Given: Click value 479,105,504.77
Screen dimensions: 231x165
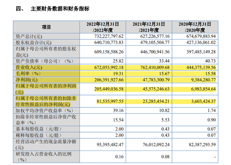Looking at the screenshot, I should coord(155,42).
